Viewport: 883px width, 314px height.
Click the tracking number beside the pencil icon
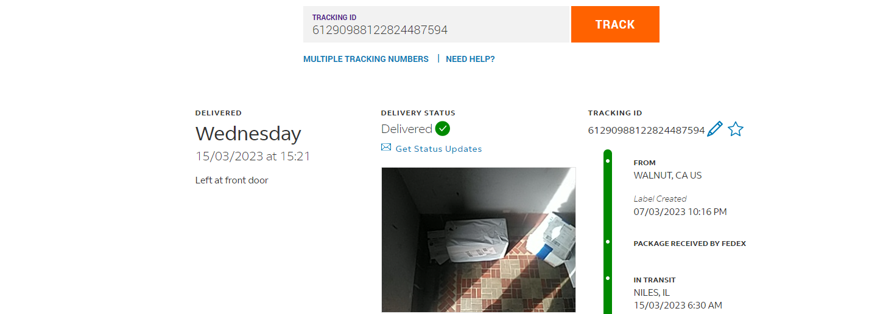[x=646, y=130]
